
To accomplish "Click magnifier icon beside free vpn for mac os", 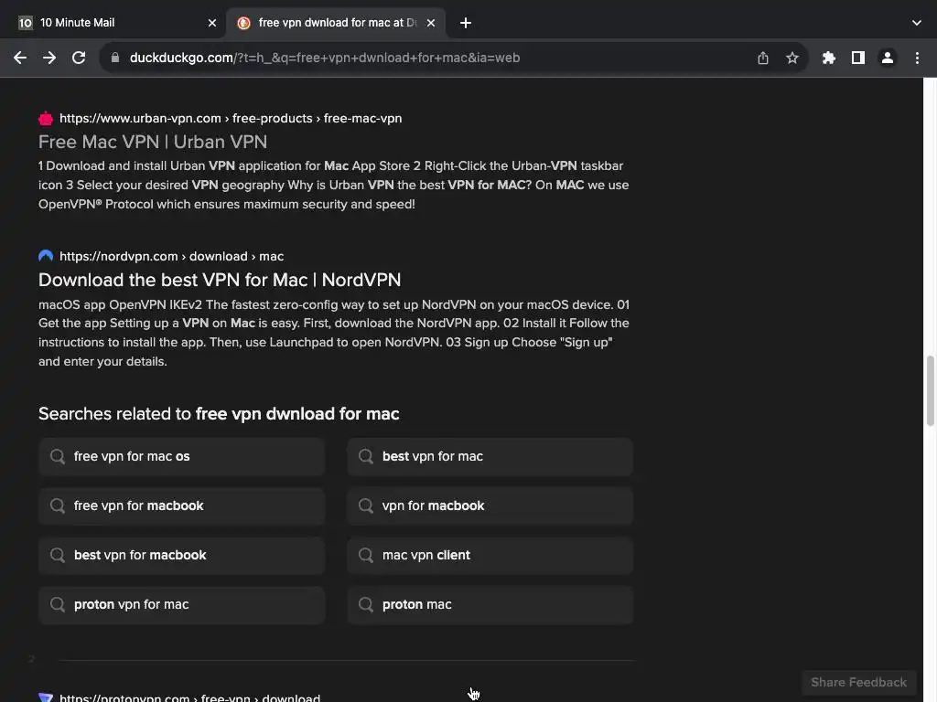I will (58, 457).
